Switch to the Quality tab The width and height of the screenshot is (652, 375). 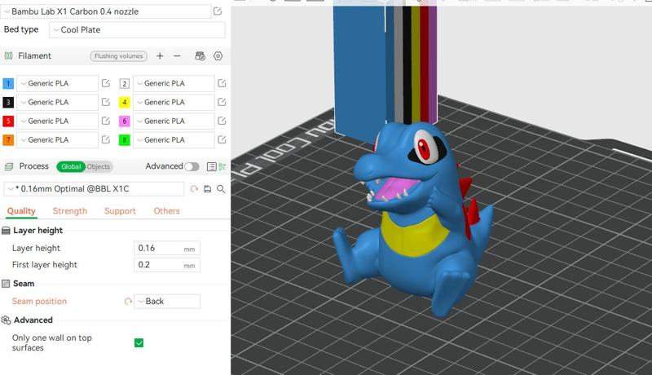tap(21, 211)
